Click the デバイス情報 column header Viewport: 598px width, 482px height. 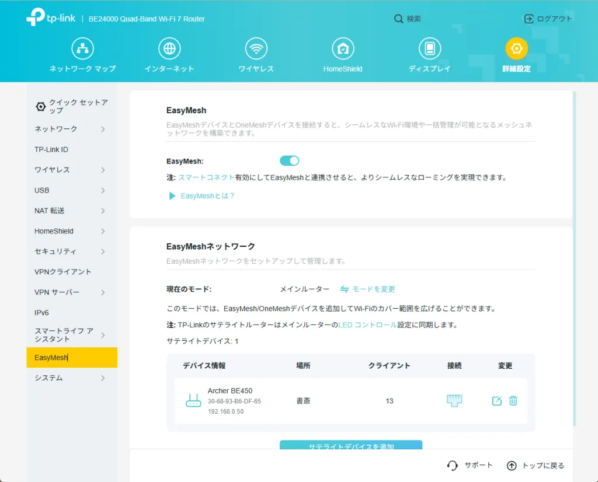(204, 366)
